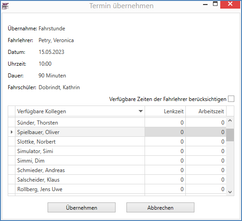The height and width of the screenshot is (221, 242).
Task: Select Salscheider, Klaus row
Action: [117, 180]
